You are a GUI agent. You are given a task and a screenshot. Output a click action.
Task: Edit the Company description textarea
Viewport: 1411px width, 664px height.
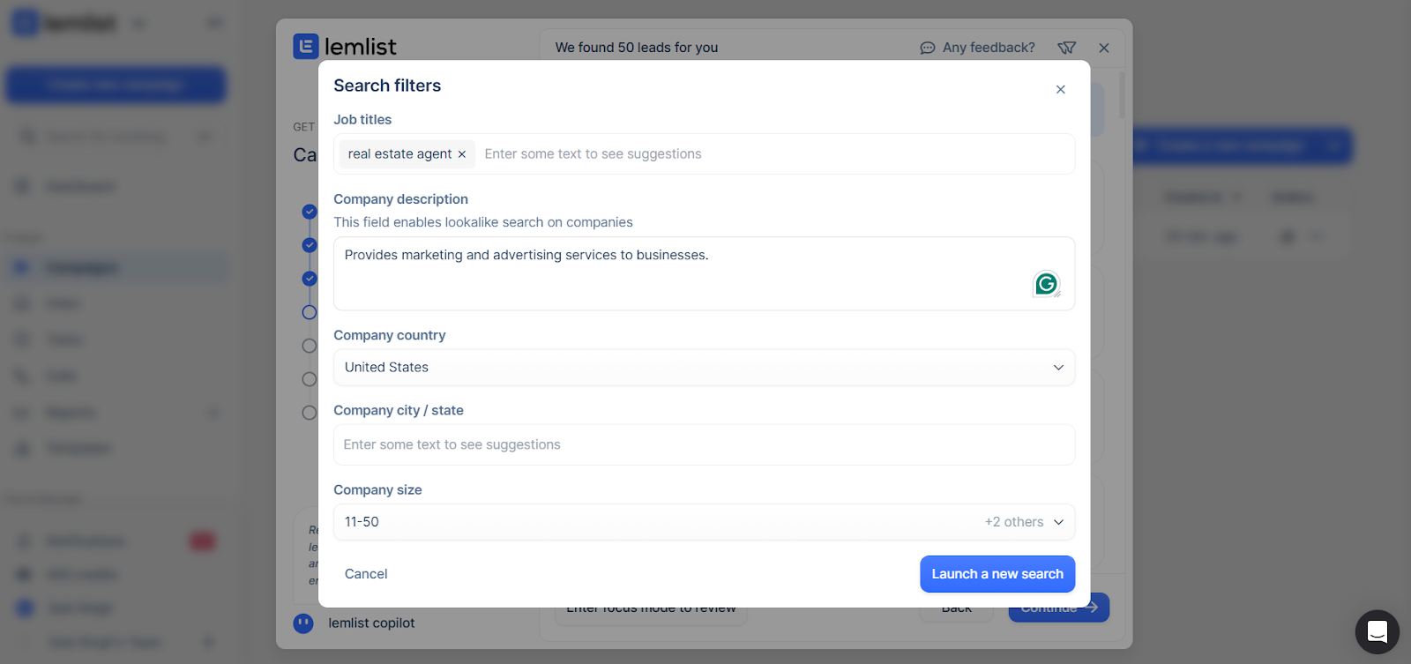pyautogui.click(x=704, y=273)
